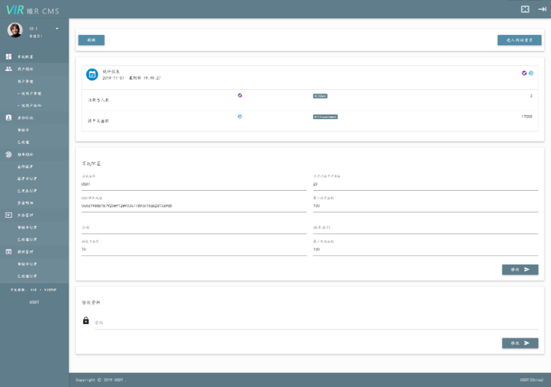This screenshot has height=387, width=551.
Task: Toggle fullscreen with the top-bar expand icon
Action: click(x=525, y=9)
